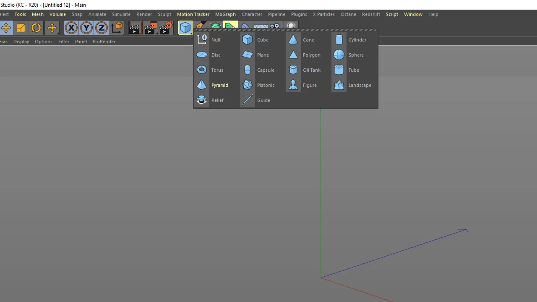Viewport: 537px width, 302px height.
Task: Toggle X axis lock
Action: [71, 28]
